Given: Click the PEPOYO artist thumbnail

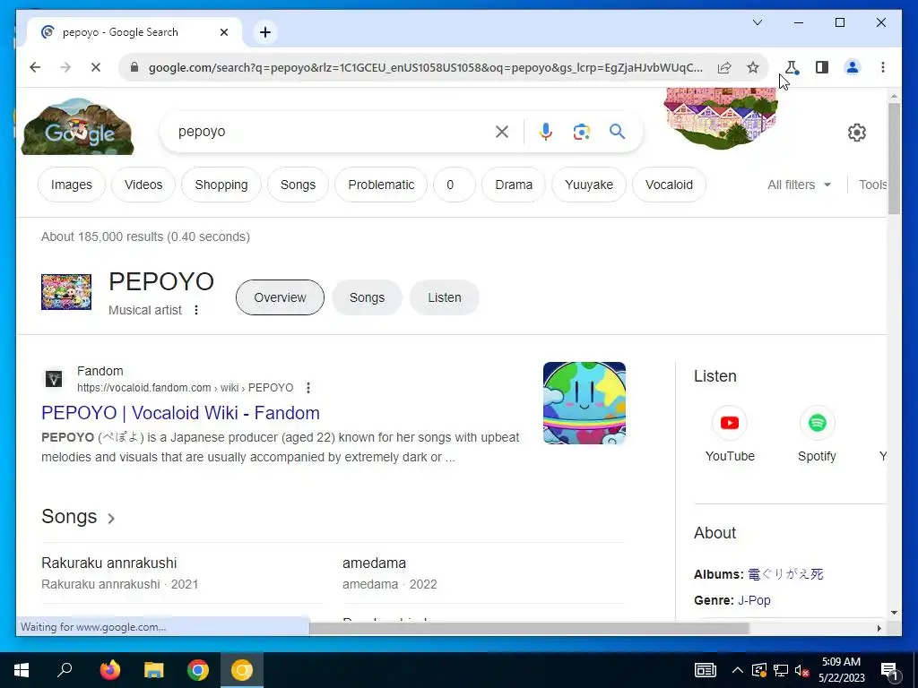Looking at the screenshot, I should (66, 292).
